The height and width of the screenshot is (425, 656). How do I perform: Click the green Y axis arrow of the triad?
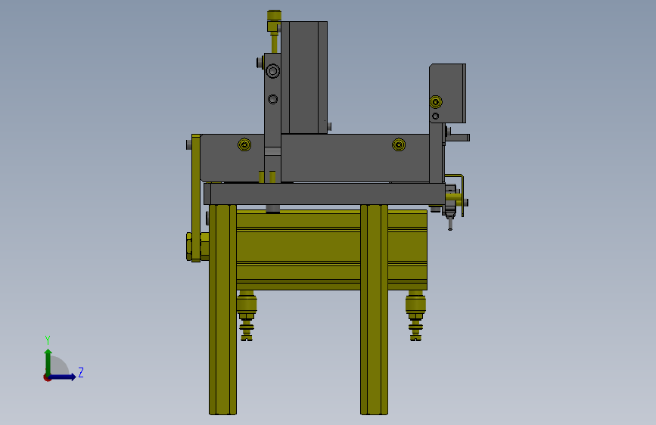pyautogui.click(x=48, y=361)
